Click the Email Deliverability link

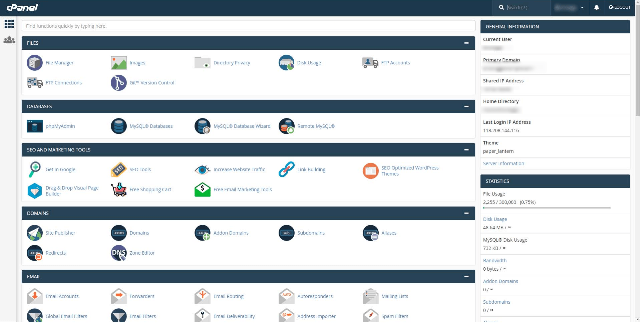[234, 316]
